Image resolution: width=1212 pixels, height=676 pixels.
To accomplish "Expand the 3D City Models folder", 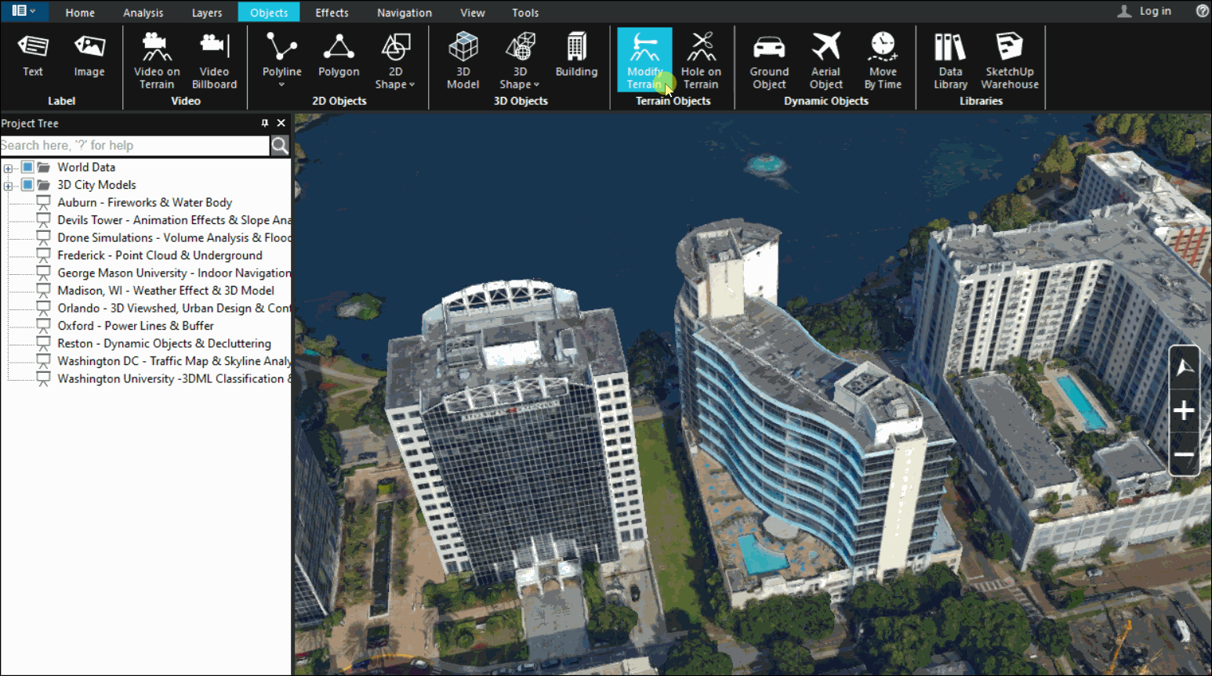I will [8, 186].
